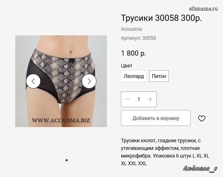Open the Acousma brand link

click(131, 29)
